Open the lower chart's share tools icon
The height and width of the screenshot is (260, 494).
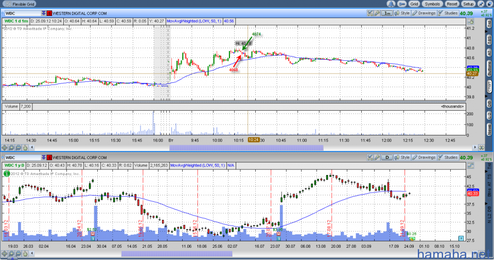click(370, 157)
